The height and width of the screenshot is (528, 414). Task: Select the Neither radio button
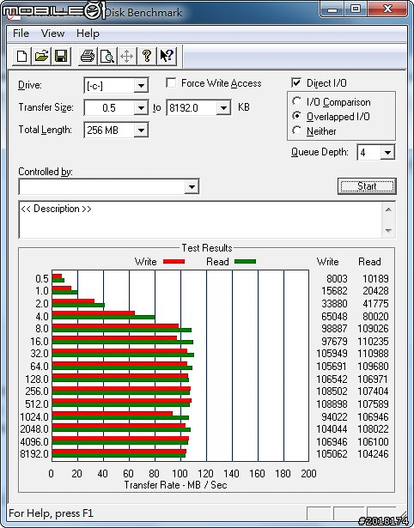[297, 130]
